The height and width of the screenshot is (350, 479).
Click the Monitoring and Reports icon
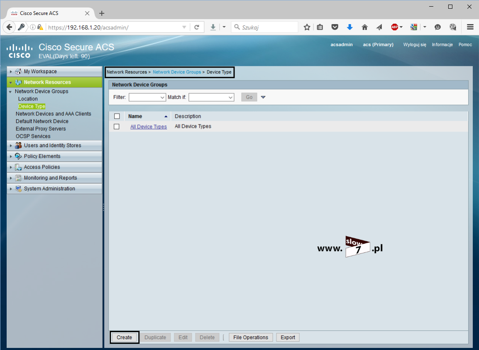18,178
